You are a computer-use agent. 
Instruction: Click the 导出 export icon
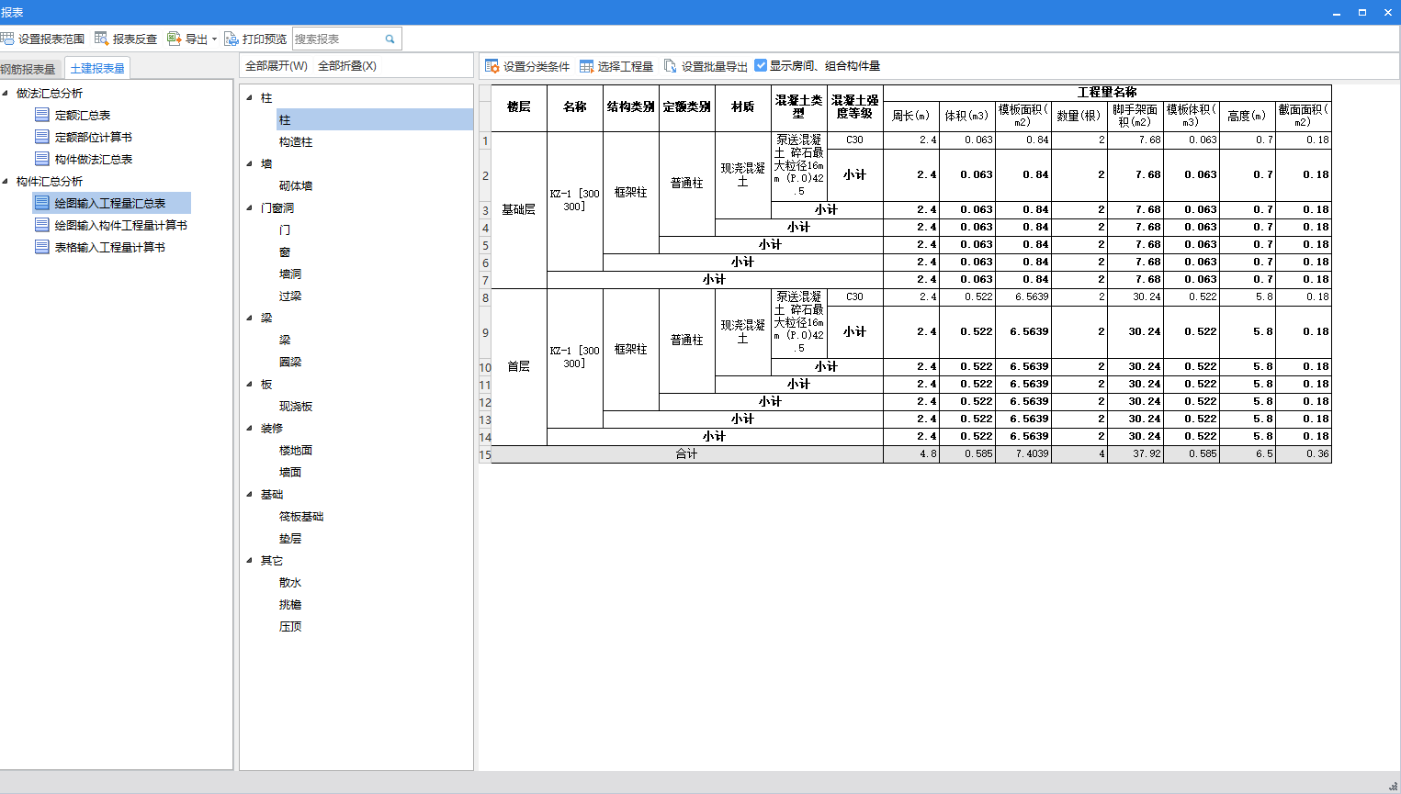tap(174, 39)
